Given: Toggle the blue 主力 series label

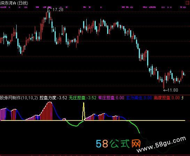Looking at the screenshot, I should [x=139, y=98].
